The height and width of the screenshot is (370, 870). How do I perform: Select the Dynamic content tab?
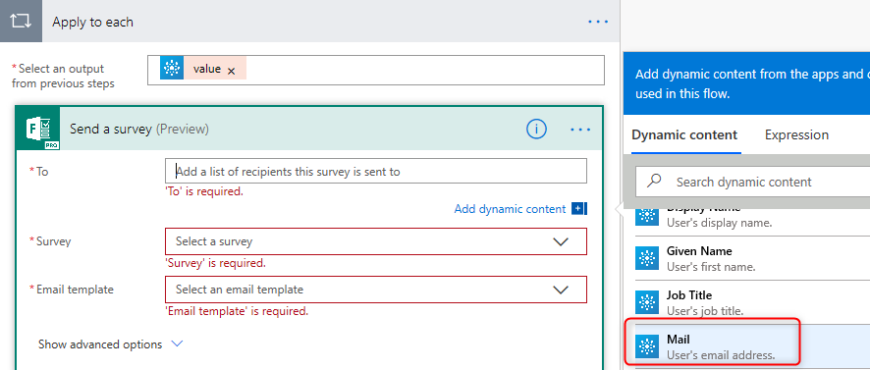click(x=684, y=134)
